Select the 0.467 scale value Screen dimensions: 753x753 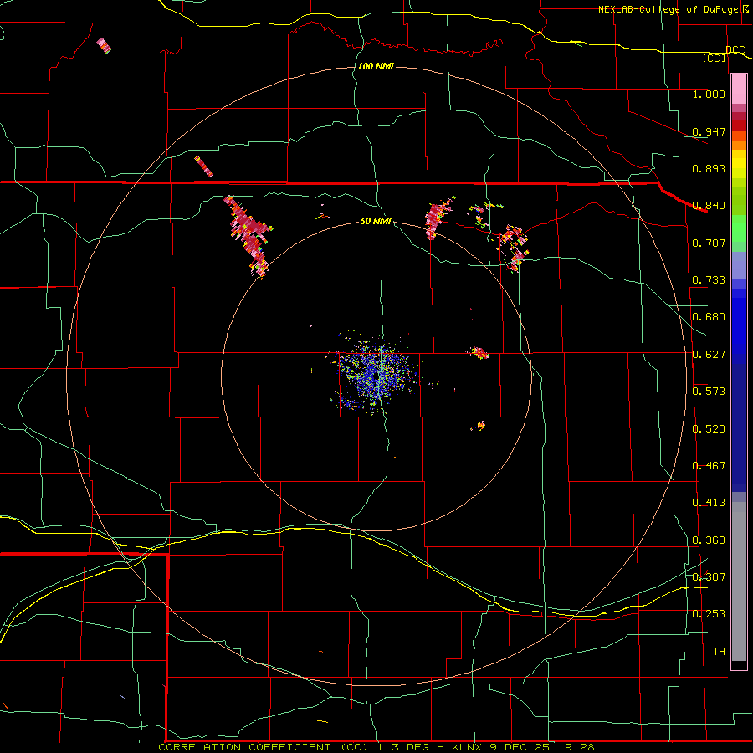click(709, 465)
